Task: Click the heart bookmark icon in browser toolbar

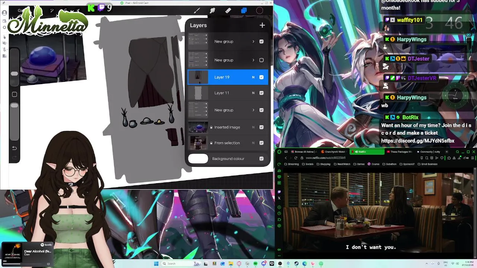Action: point(442,158)
